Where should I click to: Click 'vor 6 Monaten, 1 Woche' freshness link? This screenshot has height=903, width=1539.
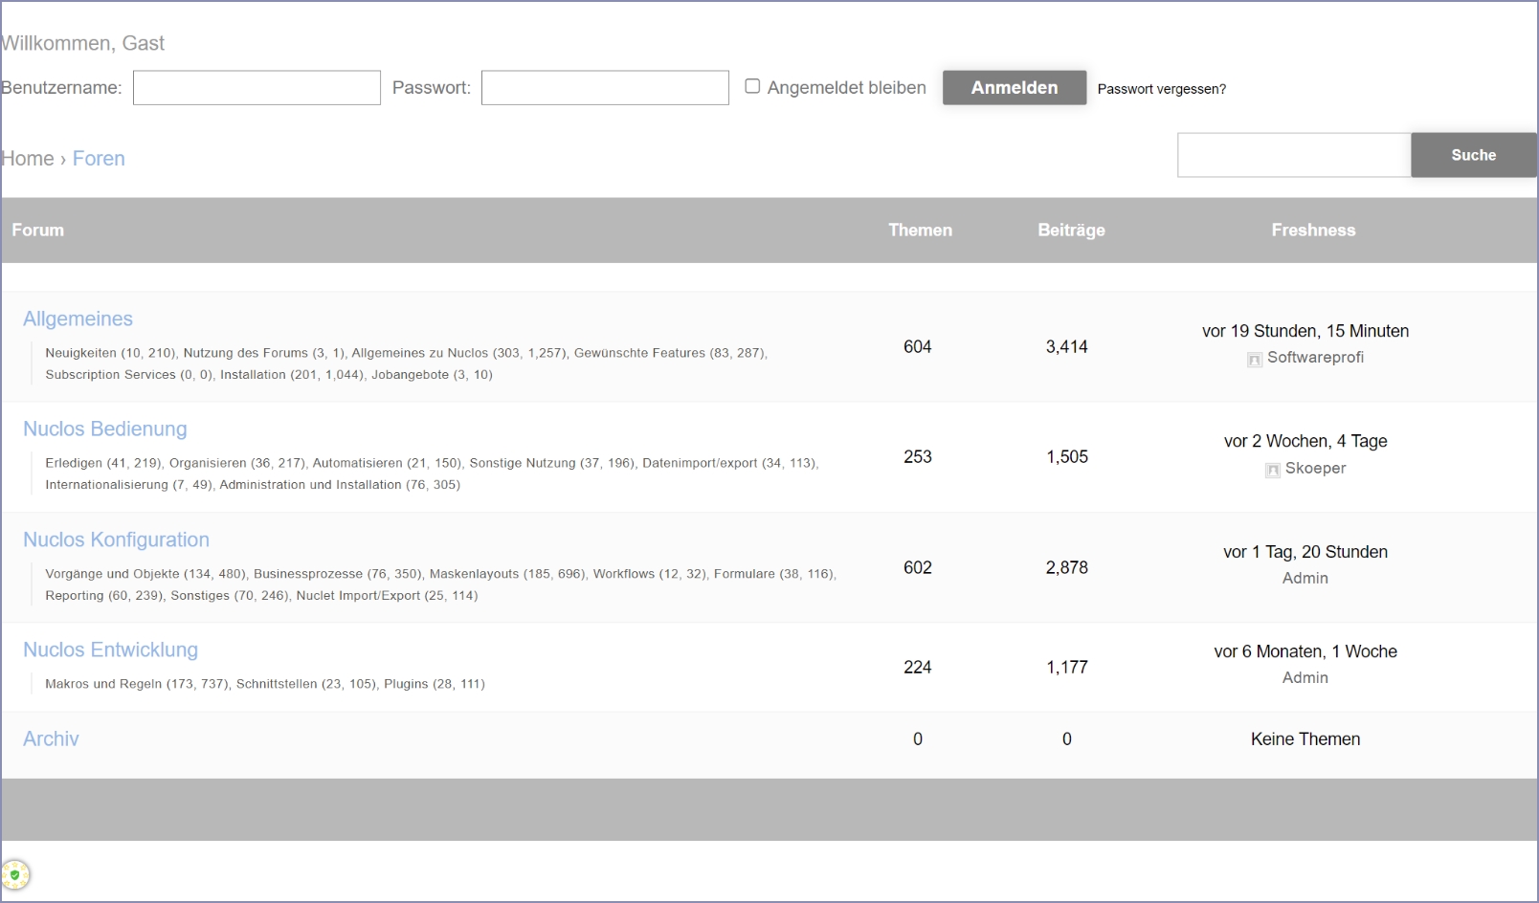(x=1305, y=651)
